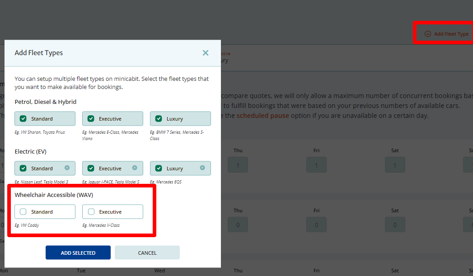Click the Wed day label
Viewport: 473px width, 276px height.
tap(159, 271)
